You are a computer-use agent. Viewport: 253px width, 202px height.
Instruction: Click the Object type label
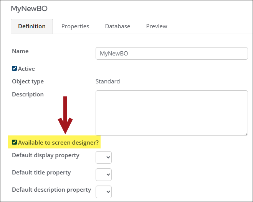click(28, 81)
